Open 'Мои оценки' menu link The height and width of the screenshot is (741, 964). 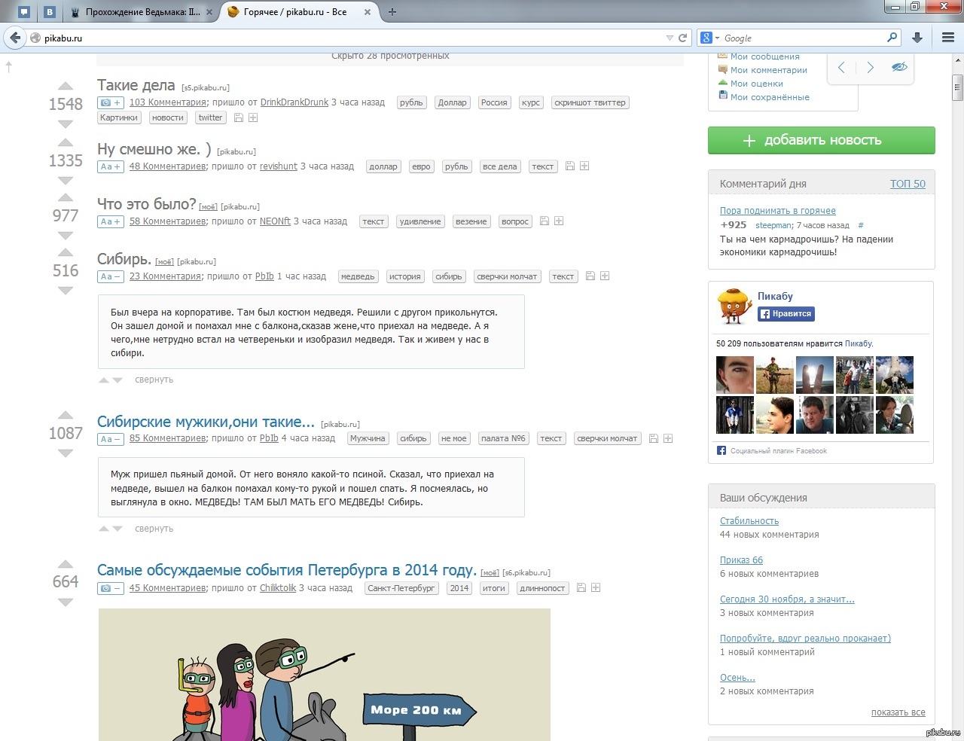click(x=756, y=84)
